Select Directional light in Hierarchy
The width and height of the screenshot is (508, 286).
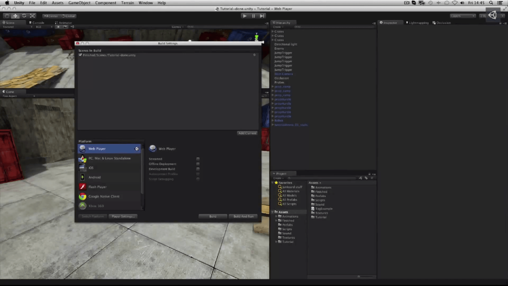286,44
